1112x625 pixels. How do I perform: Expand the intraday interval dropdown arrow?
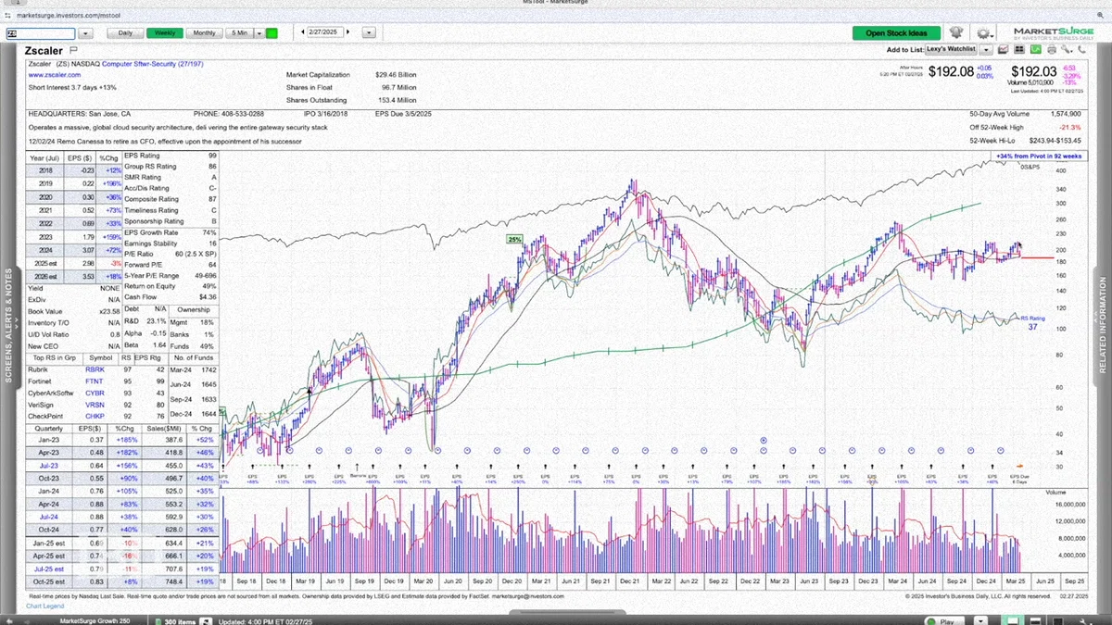coord(259,33)
